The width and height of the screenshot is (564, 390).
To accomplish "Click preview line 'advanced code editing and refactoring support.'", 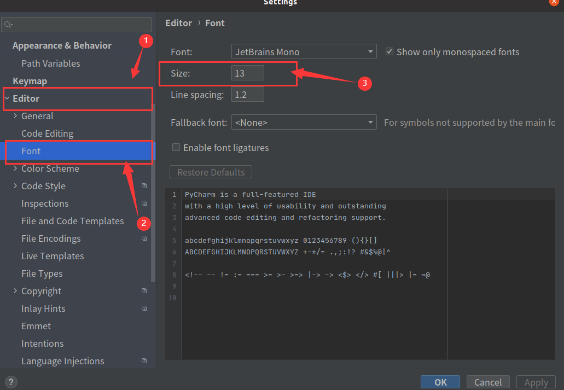I will pos(285,217).
